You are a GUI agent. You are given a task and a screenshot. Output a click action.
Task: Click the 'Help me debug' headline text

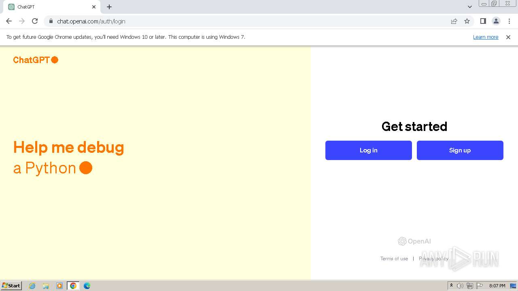click(69, 148)
